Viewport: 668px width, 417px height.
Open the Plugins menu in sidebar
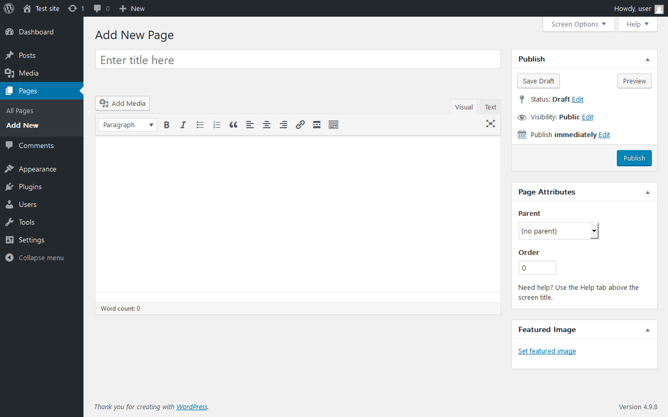tap(30, 187)
